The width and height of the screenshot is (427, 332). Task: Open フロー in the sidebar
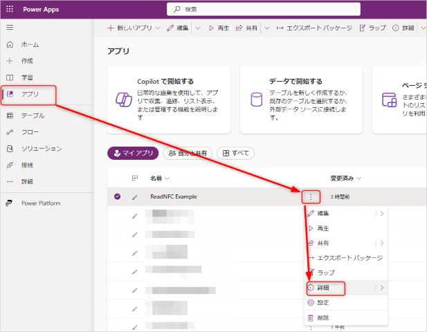[30, 132]
